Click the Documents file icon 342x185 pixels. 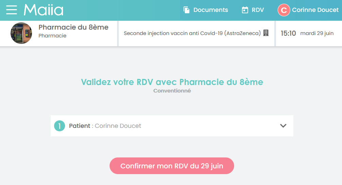186,10
